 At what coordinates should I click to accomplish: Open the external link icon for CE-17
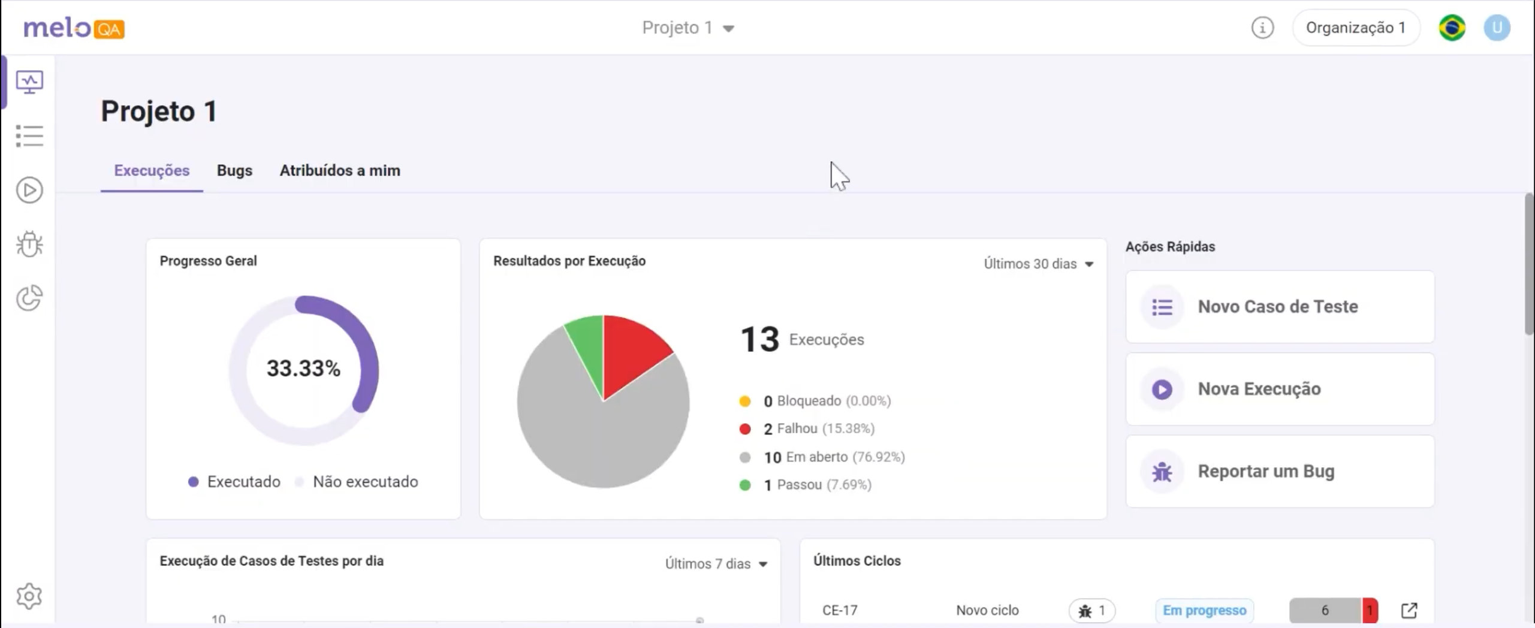pyautogui.click(x=1409, y=610)
